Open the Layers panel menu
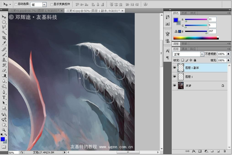Screen dimensions: 232x155 [x=229, y=49]
